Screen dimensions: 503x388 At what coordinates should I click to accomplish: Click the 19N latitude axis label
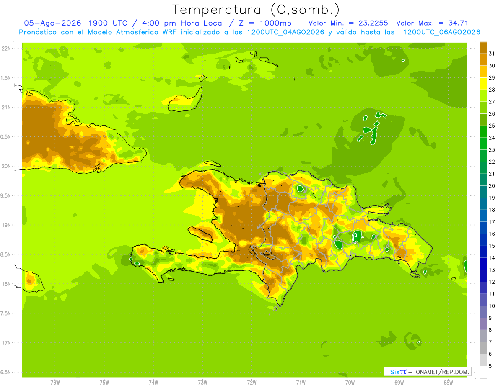[6, 225]
